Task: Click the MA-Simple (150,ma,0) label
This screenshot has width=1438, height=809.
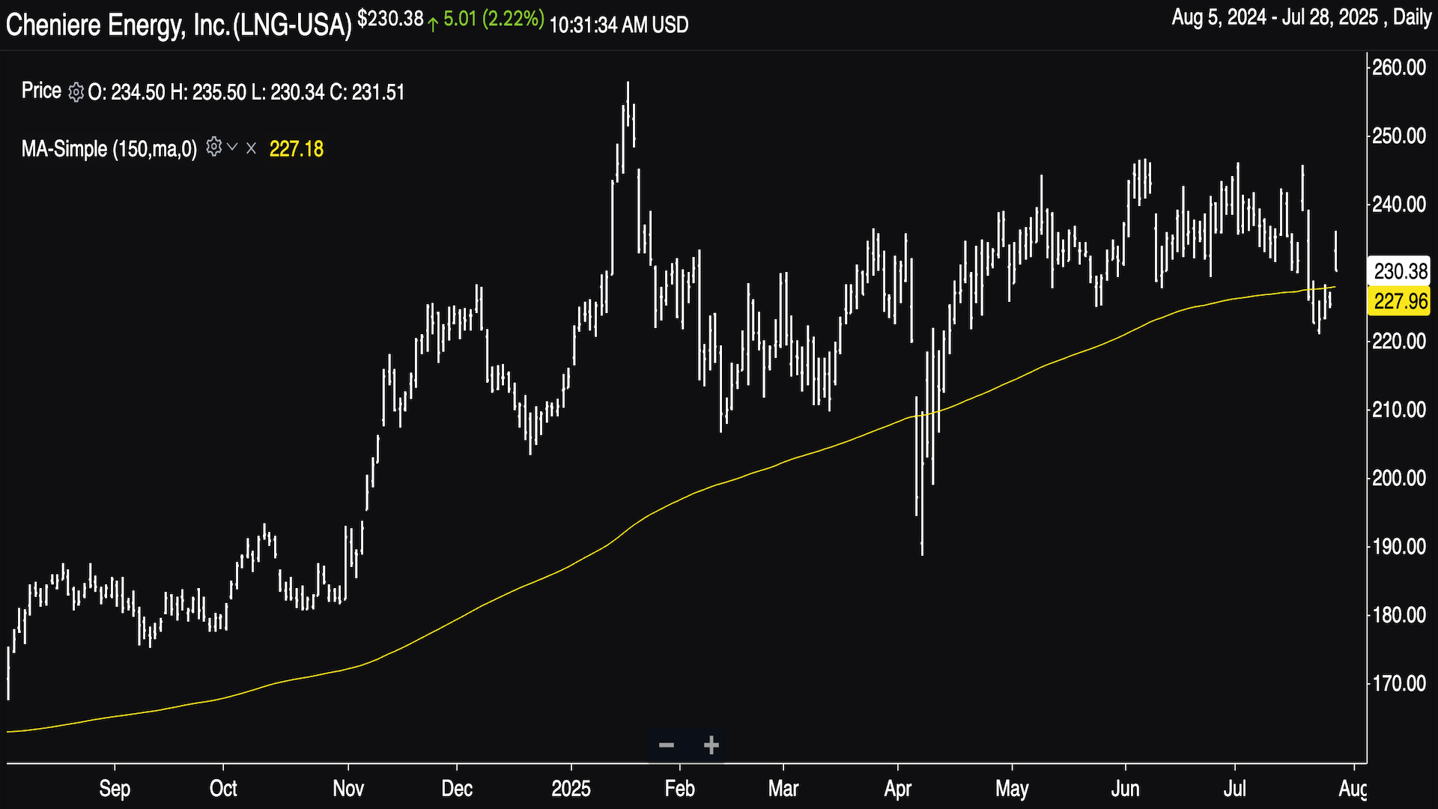Action: pos(109,148)
